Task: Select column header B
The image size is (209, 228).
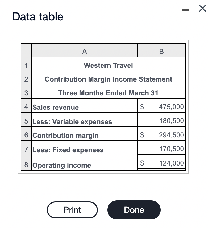Action: point(161,50)
